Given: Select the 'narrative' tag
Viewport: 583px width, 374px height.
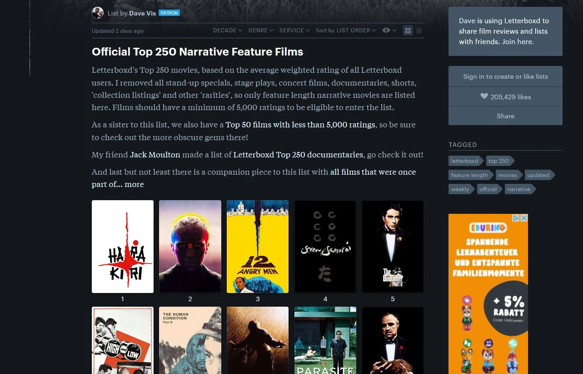Looking at the screenshot, I should (519, 189).
